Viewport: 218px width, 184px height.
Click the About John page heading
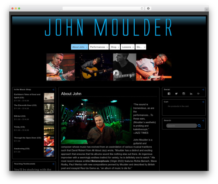coord(71,94)
